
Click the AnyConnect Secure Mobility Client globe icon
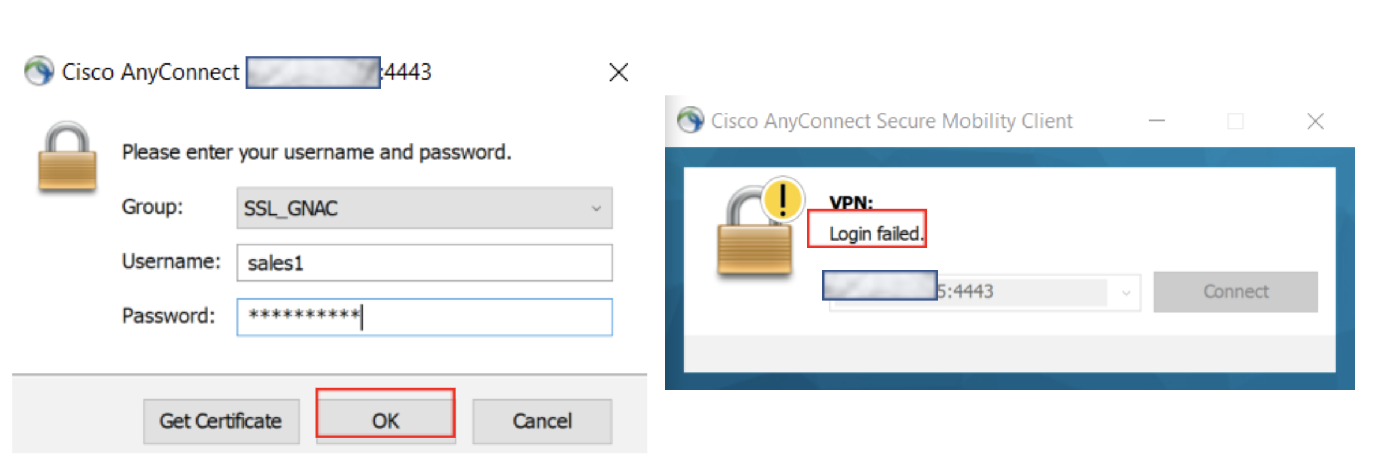[690, 121]
